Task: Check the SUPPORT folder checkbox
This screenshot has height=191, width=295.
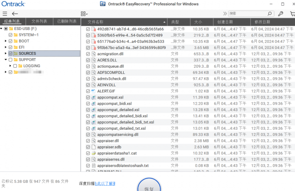Action: pyautogui.click(x=10, y=59)
